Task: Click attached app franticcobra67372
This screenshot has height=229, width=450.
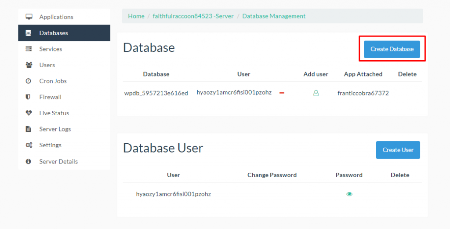Action: coord(363,93)
